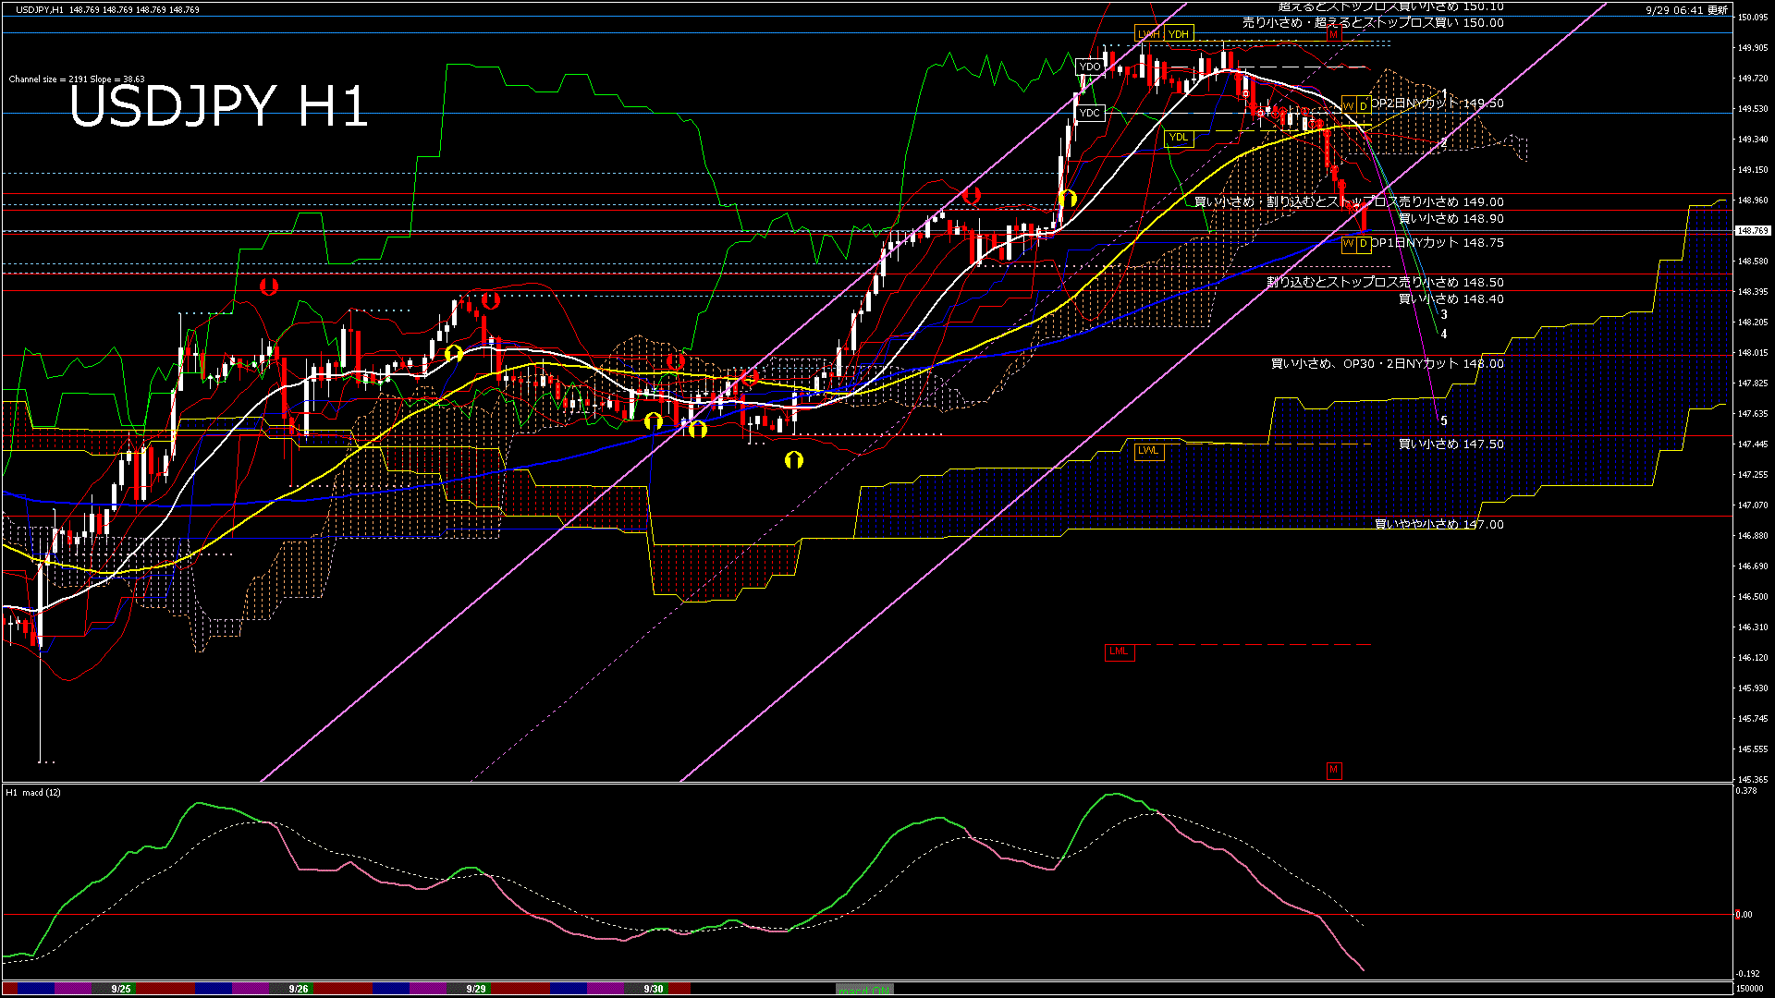This screenshot has width=1775, height=998.
Task: Click the red M marker near 150.00 line
Action: click(1333, 34)
